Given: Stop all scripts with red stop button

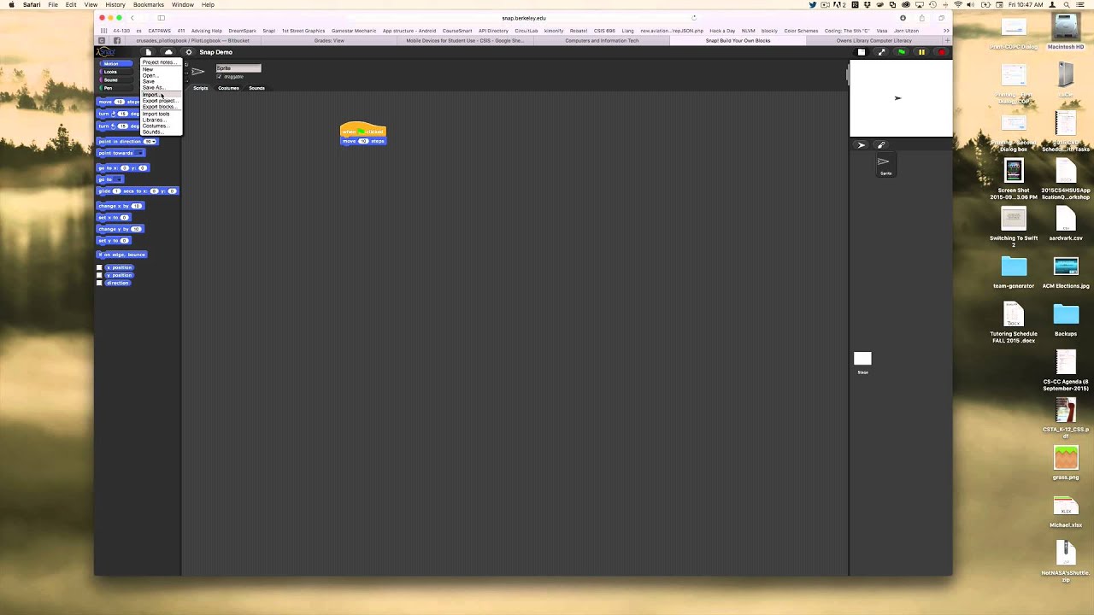Looking at the screenshot, I should [x=942, y=52].
